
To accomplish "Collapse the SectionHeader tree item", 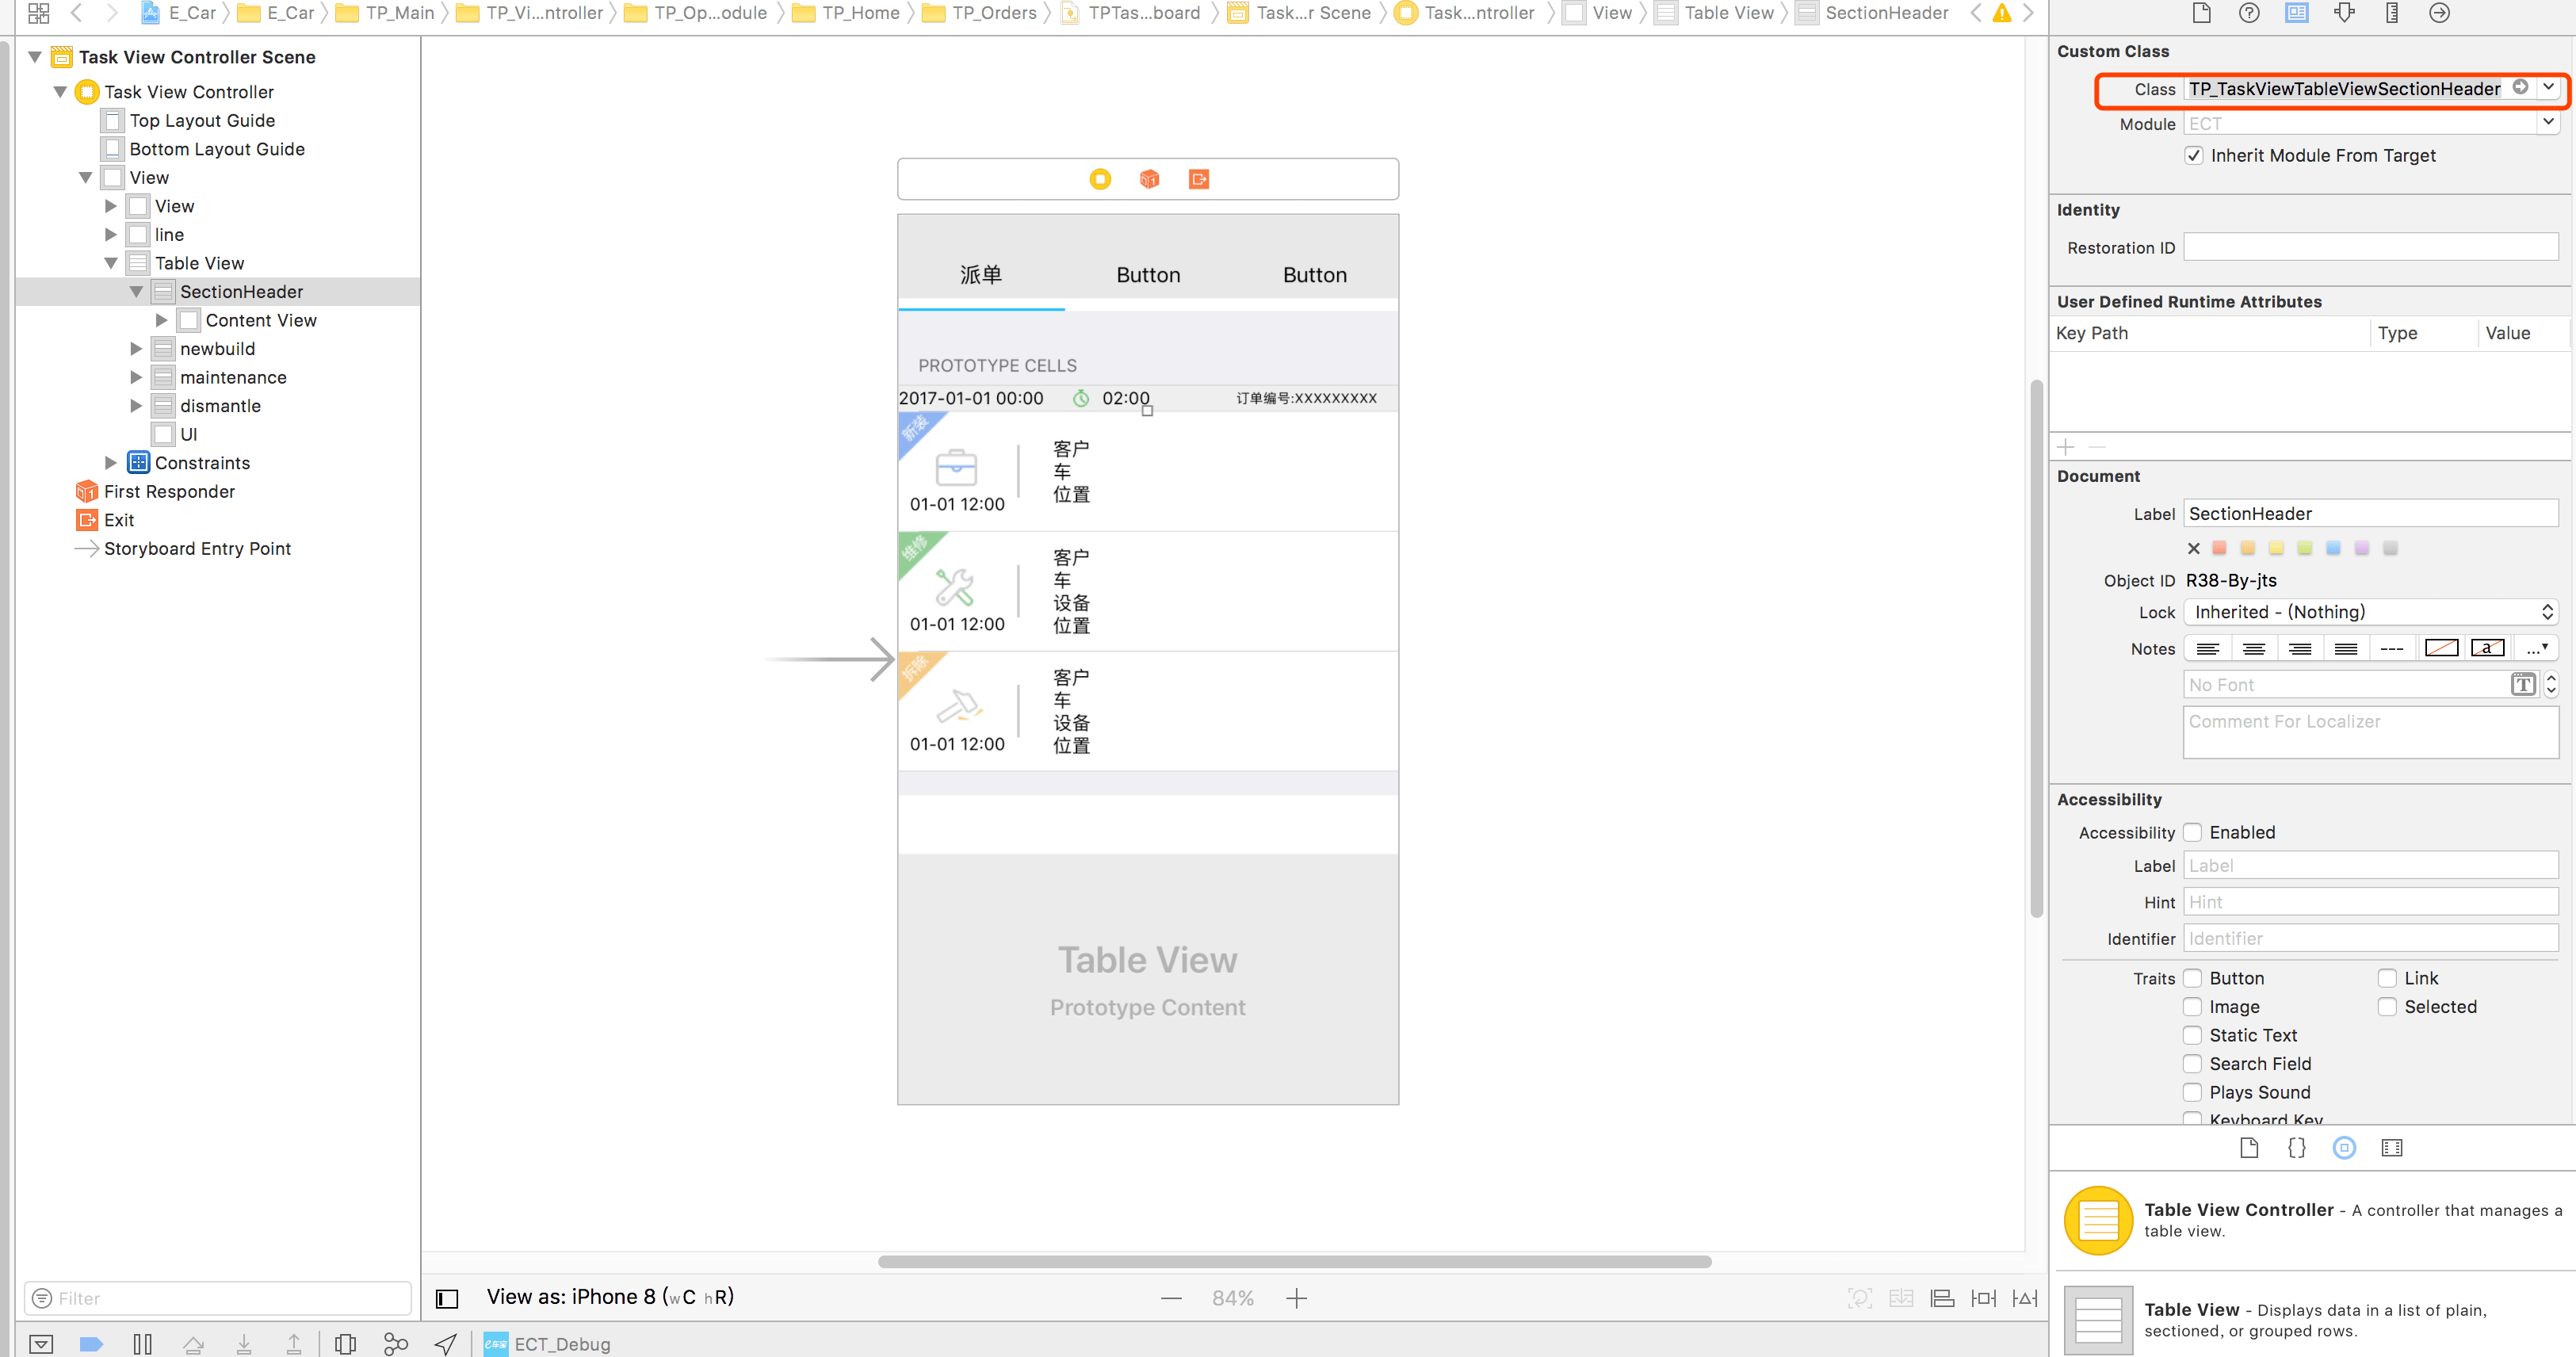I will [x=137, y=291].
